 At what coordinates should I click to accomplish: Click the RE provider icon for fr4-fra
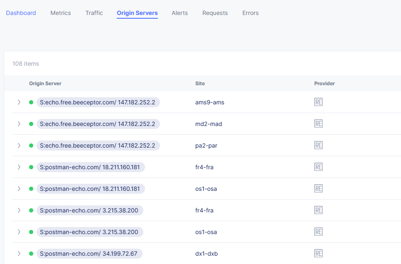(318, 167)
